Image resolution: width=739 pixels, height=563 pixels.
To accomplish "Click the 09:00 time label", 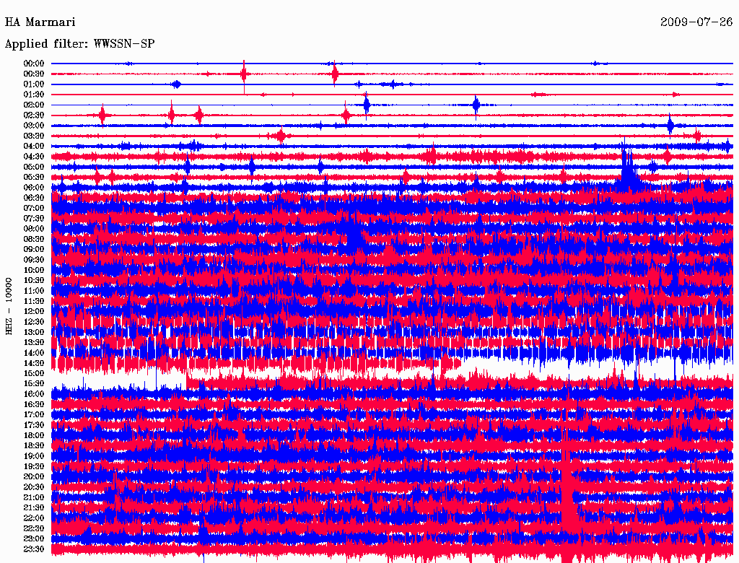I will (34, 250).
